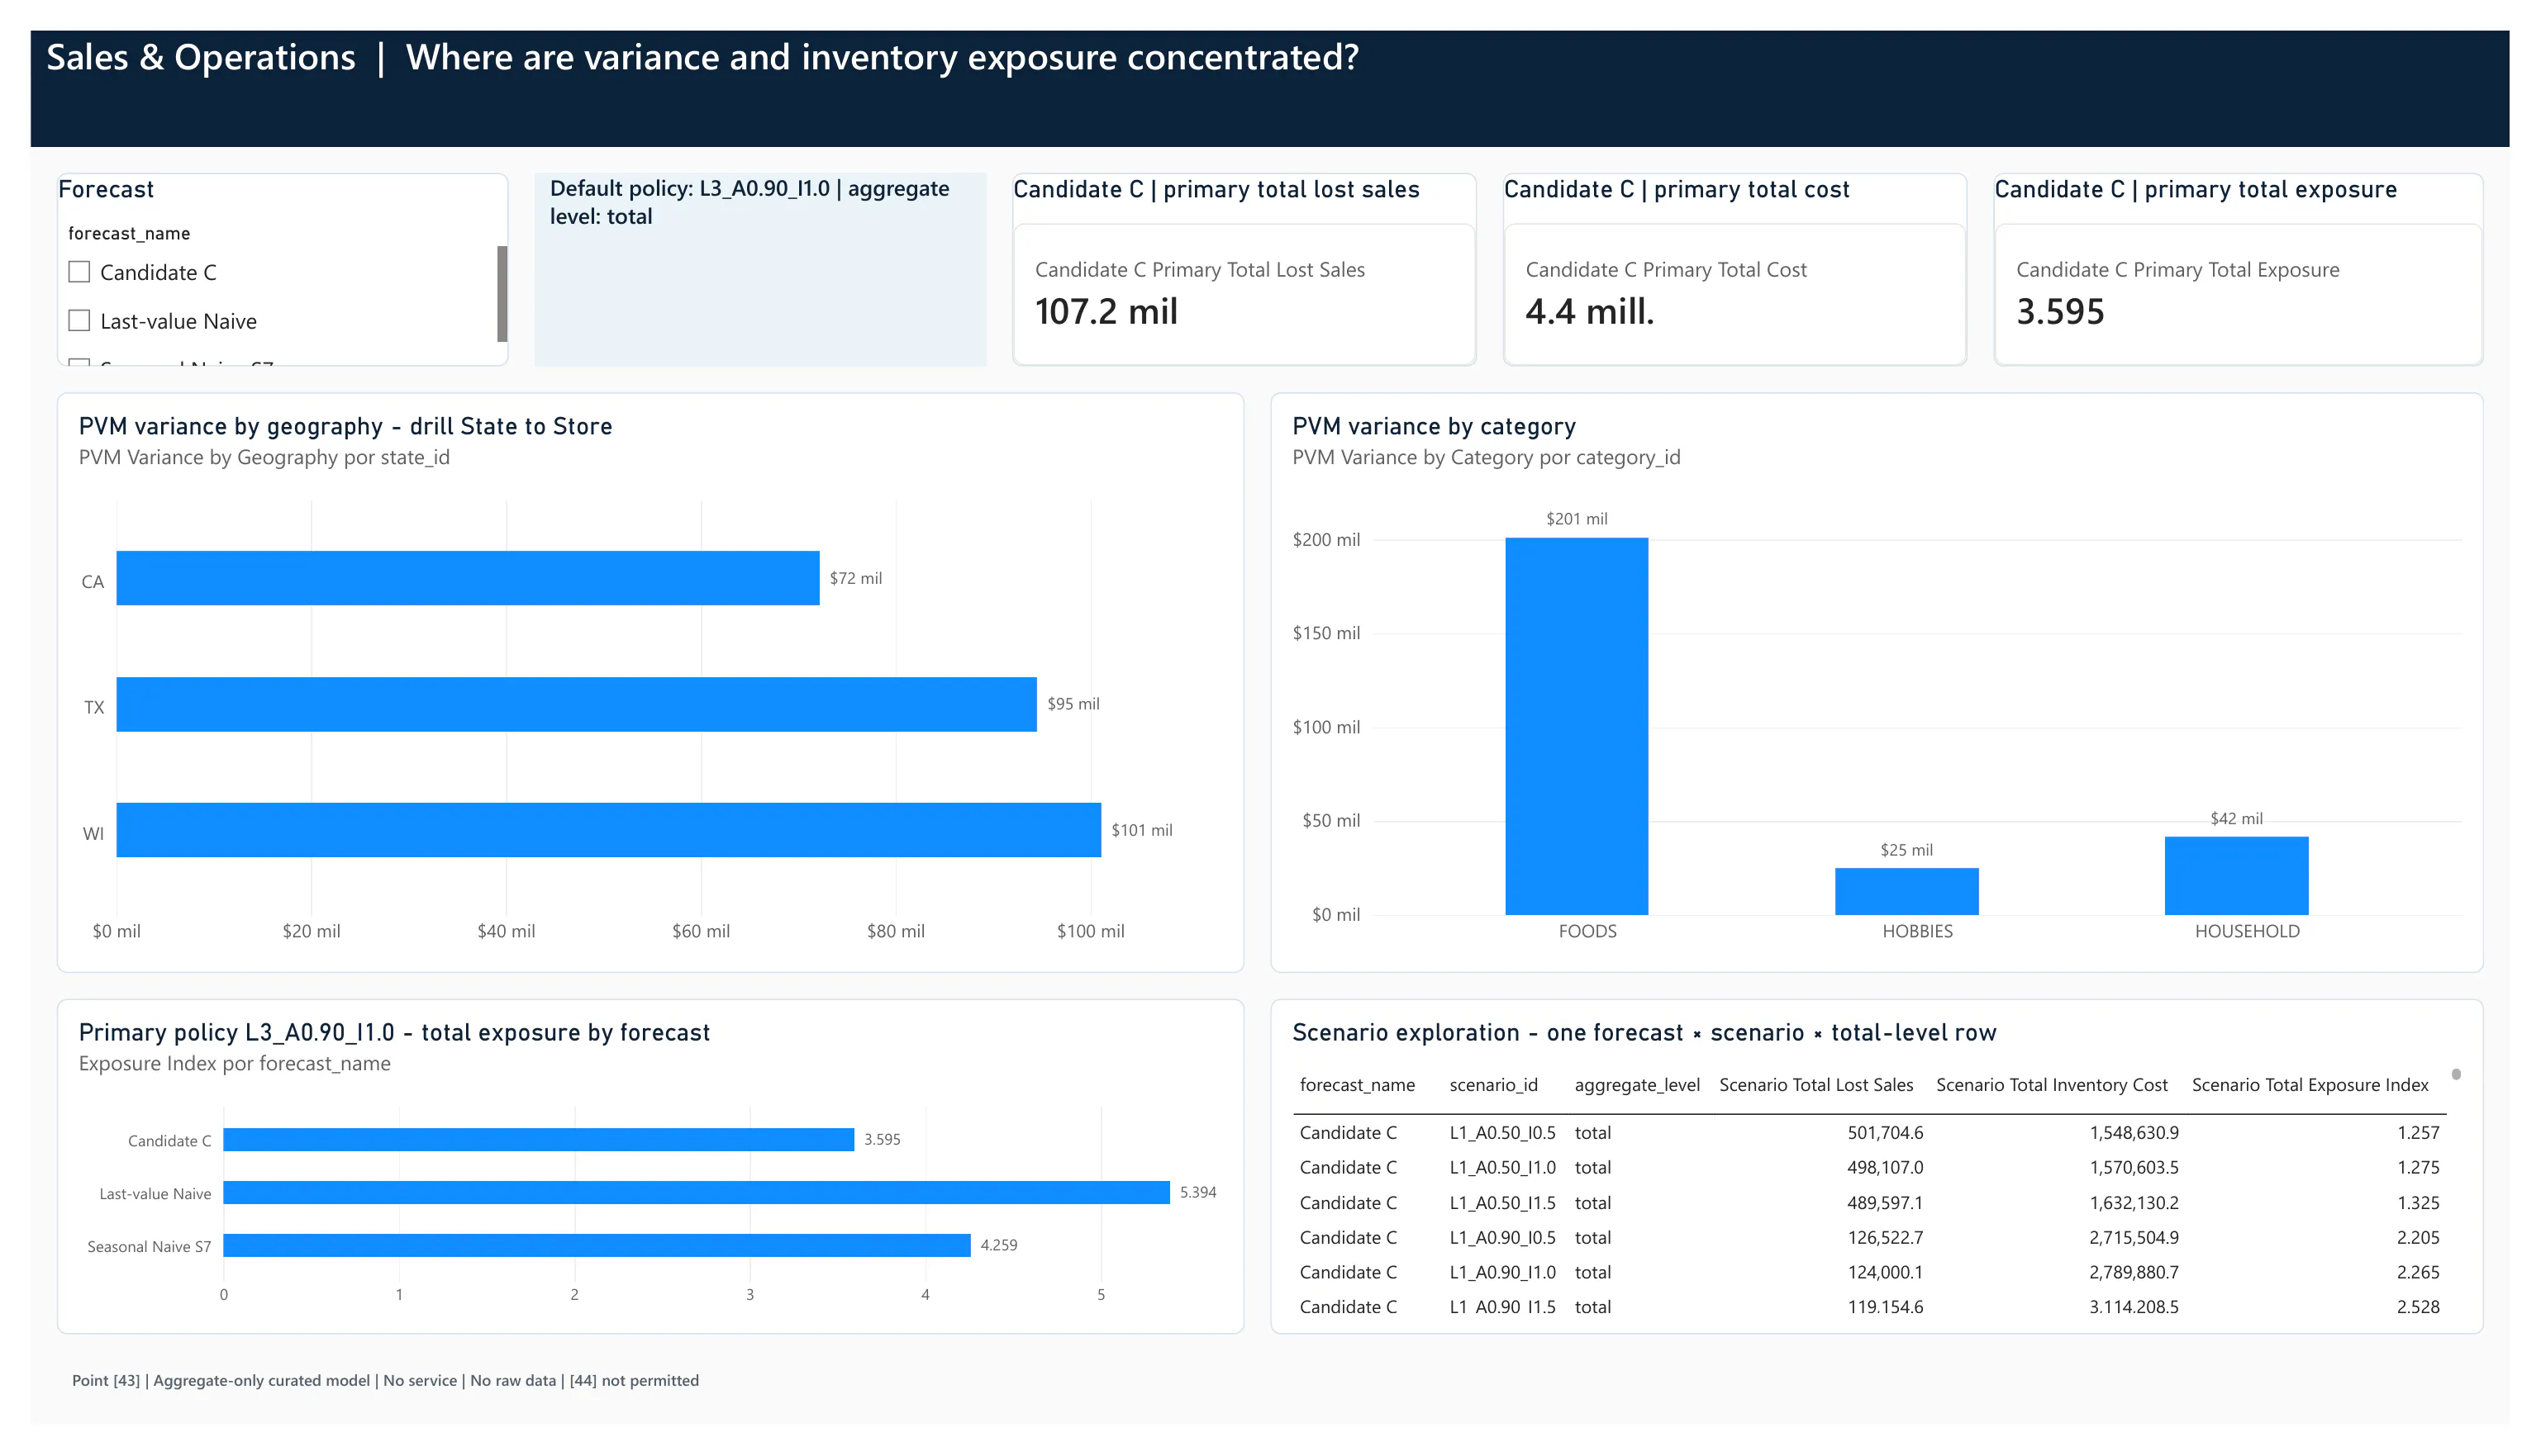Click lost sales value 126,522.7
Image resolution: width=2541 pixels, height=1456 pixels.
tap(1885, 1238)
